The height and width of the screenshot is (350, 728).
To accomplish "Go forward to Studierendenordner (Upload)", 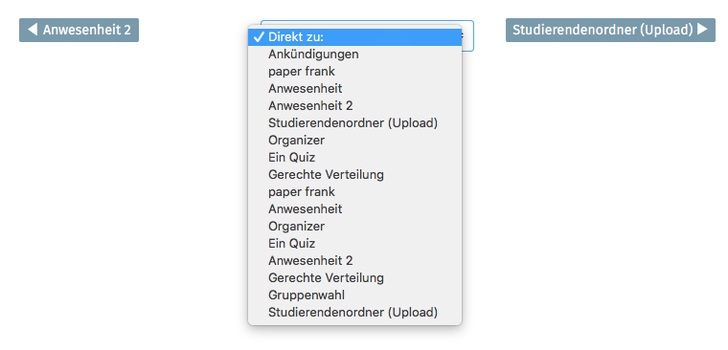I will [x=610, y=31].
